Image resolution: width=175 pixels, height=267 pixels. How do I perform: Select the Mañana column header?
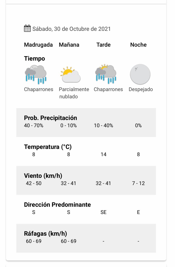[x=69, y=45]
